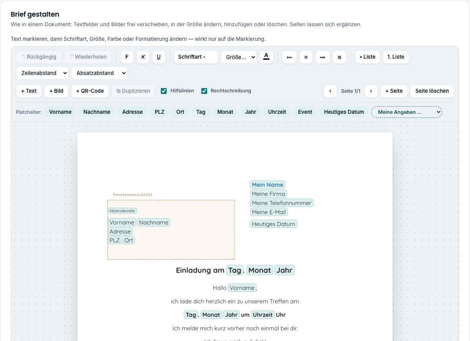Click the Absenderzeile chip in address window
This screenshot has height=341, width=470.
[x=122, y=211]
